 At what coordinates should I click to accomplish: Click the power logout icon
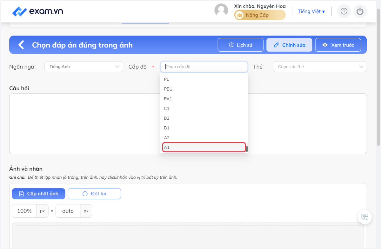360,11
